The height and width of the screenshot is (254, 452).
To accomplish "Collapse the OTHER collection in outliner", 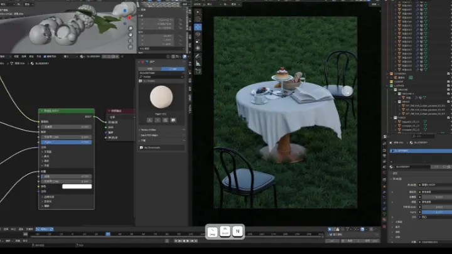I will point(388,86).
